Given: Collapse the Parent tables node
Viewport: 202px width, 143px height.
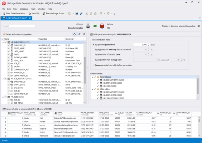Looking at the screenshot, I should coord(92,77).
